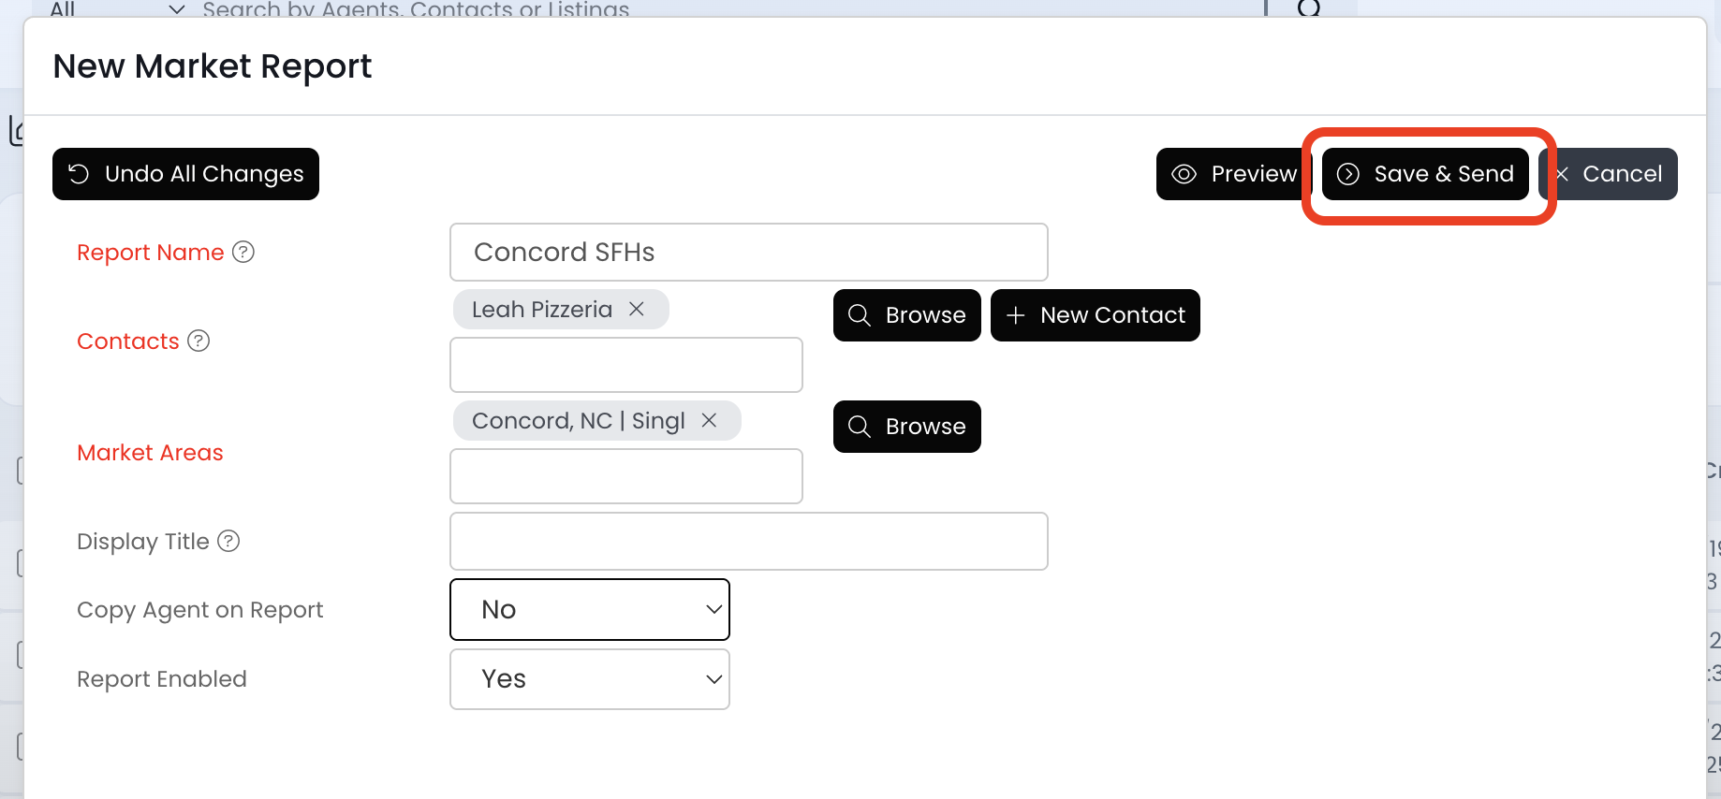This screenshot has width=1721, height=799.
Task: Expand the All search filter dropdown
Action: point(175,9)
